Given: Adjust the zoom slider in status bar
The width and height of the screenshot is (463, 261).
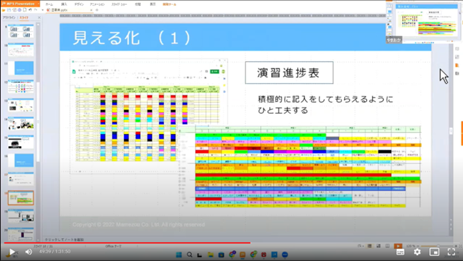Looking at the screenshot, I should pos(438,246).
